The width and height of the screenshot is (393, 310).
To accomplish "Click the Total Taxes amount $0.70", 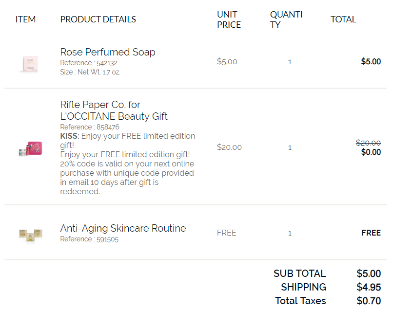I will [369, 301].
